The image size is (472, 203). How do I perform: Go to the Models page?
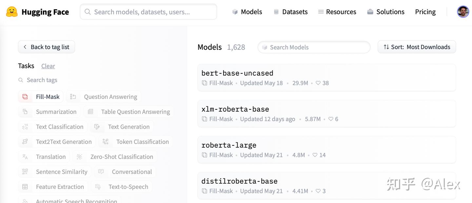pos(247,12)
